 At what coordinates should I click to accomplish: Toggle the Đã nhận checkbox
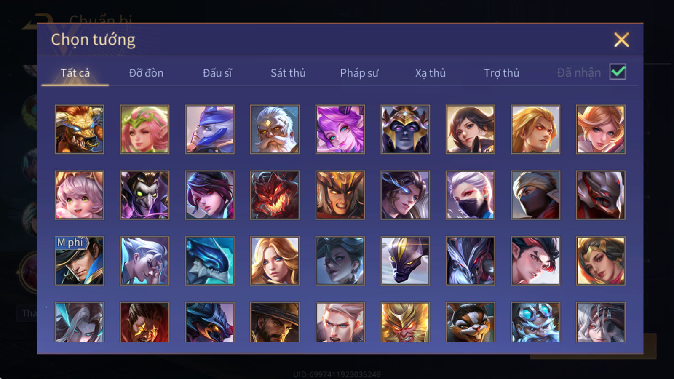click(x=618, y=72)
